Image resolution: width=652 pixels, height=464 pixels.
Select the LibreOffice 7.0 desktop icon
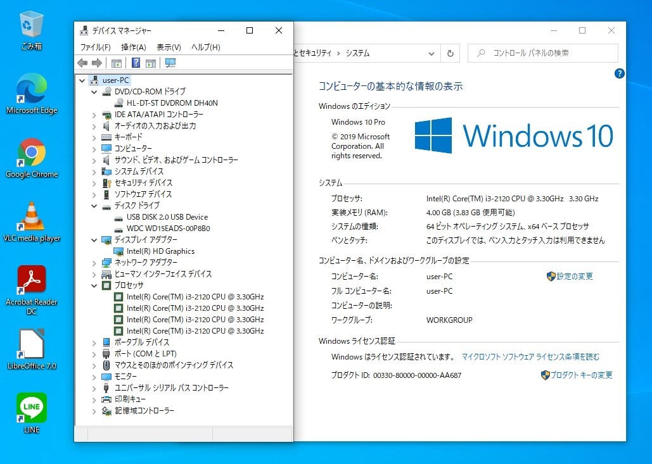coord(32,349)
